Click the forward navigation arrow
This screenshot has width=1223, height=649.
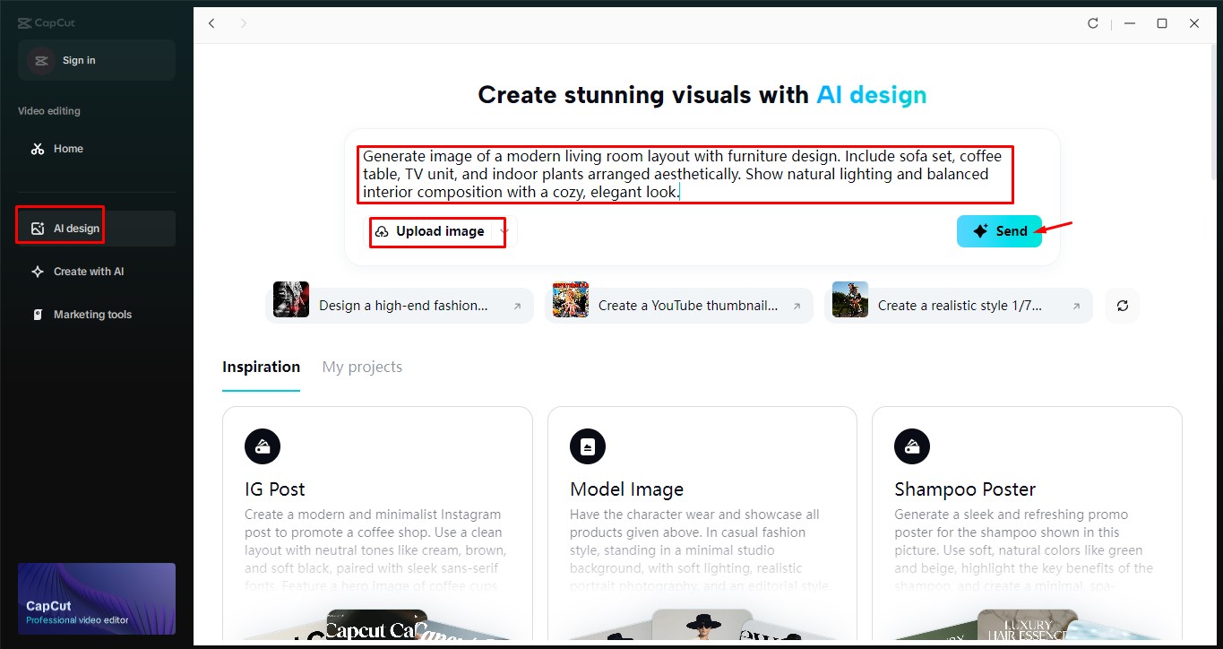244,23
